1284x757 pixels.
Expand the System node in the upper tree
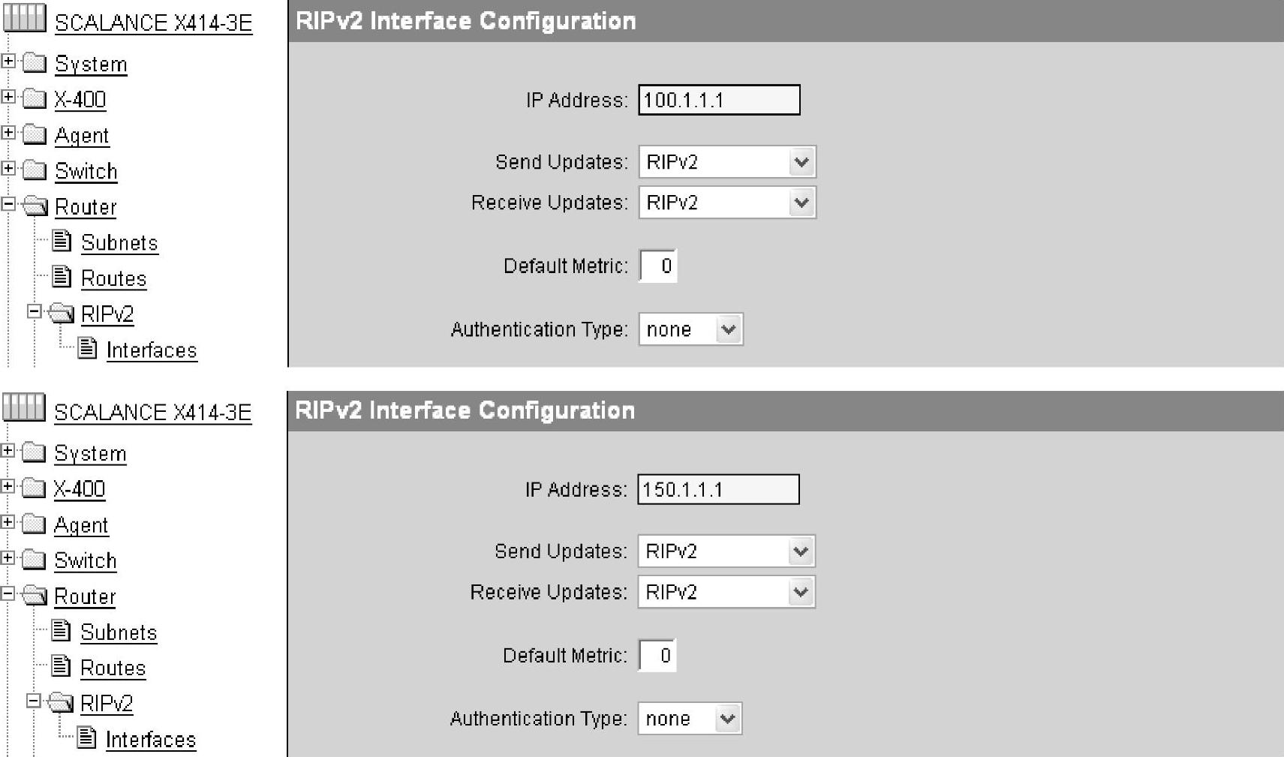[x=8, y=61]
